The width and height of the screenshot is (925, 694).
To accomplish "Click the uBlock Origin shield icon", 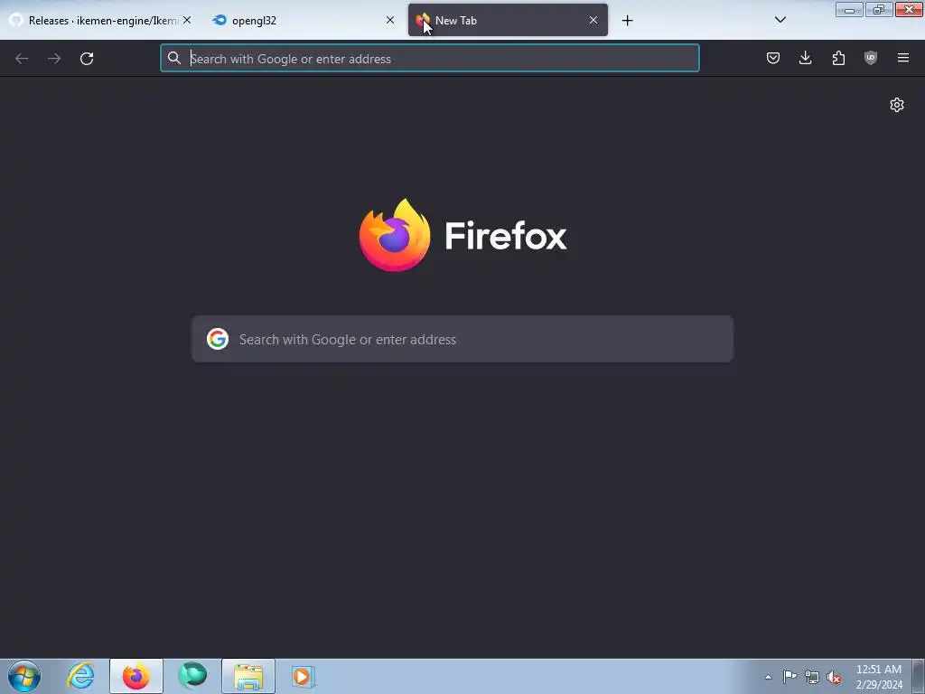I will click(x=870, y=58).
